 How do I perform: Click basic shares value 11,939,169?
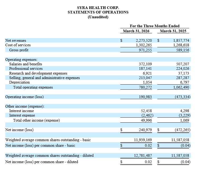click(x=143, y=140)
